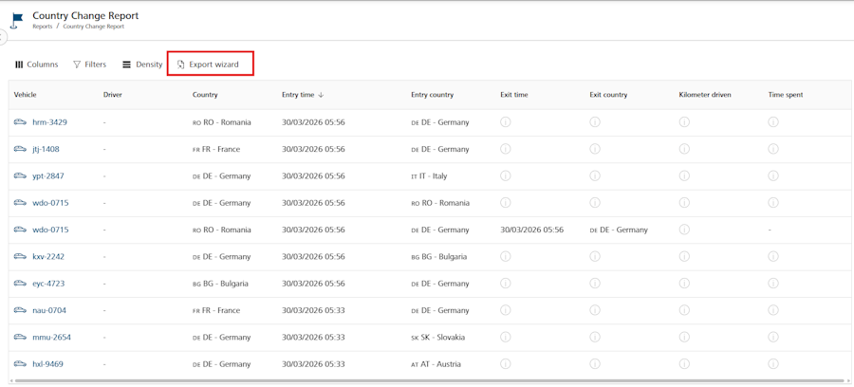The height and width of the screenshot is (387, 854).
Task: Sort by the Kilometer driven column header
Action: coord(705,95)
